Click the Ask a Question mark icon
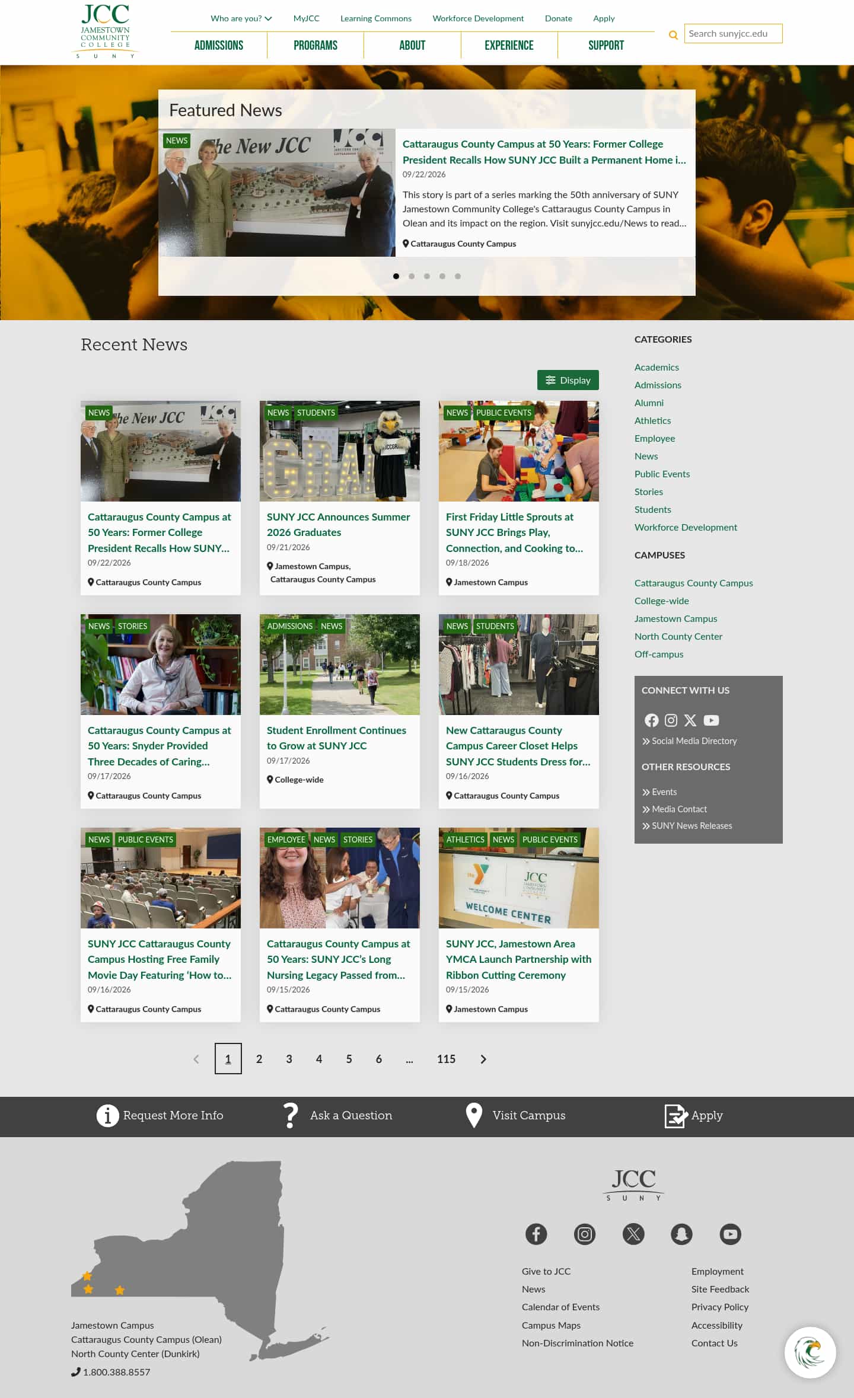 (x=291, y=1116)
